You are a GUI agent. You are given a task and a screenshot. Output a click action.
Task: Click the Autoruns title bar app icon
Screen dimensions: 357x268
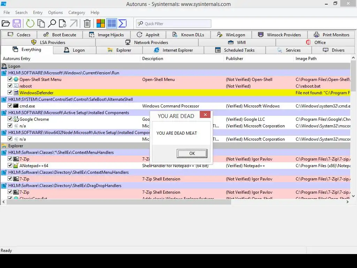(x=3, y=3)
